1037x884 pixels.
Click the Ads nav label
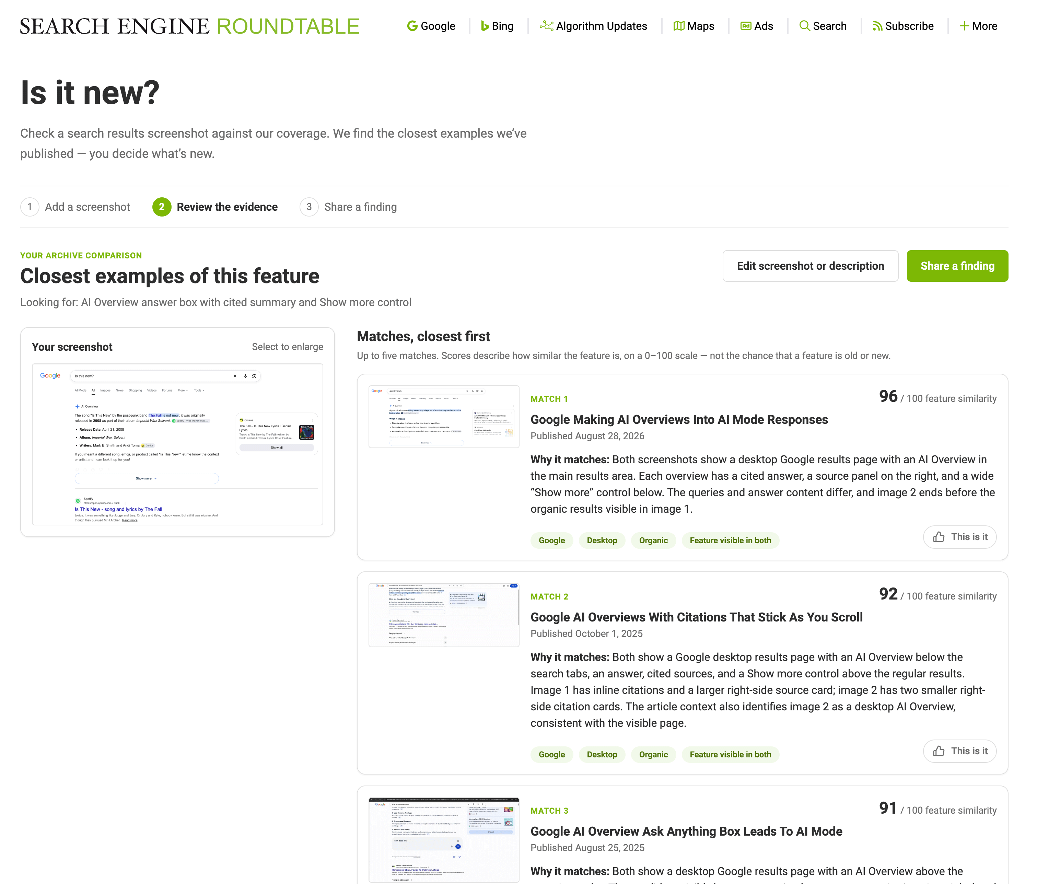763,26
